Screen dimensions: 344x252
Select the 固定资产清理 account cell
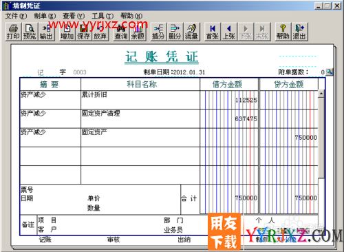(x=140, y=118)
